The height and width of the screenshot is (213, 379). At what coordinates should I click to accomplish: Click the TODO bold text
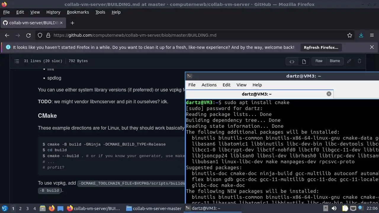45,102
